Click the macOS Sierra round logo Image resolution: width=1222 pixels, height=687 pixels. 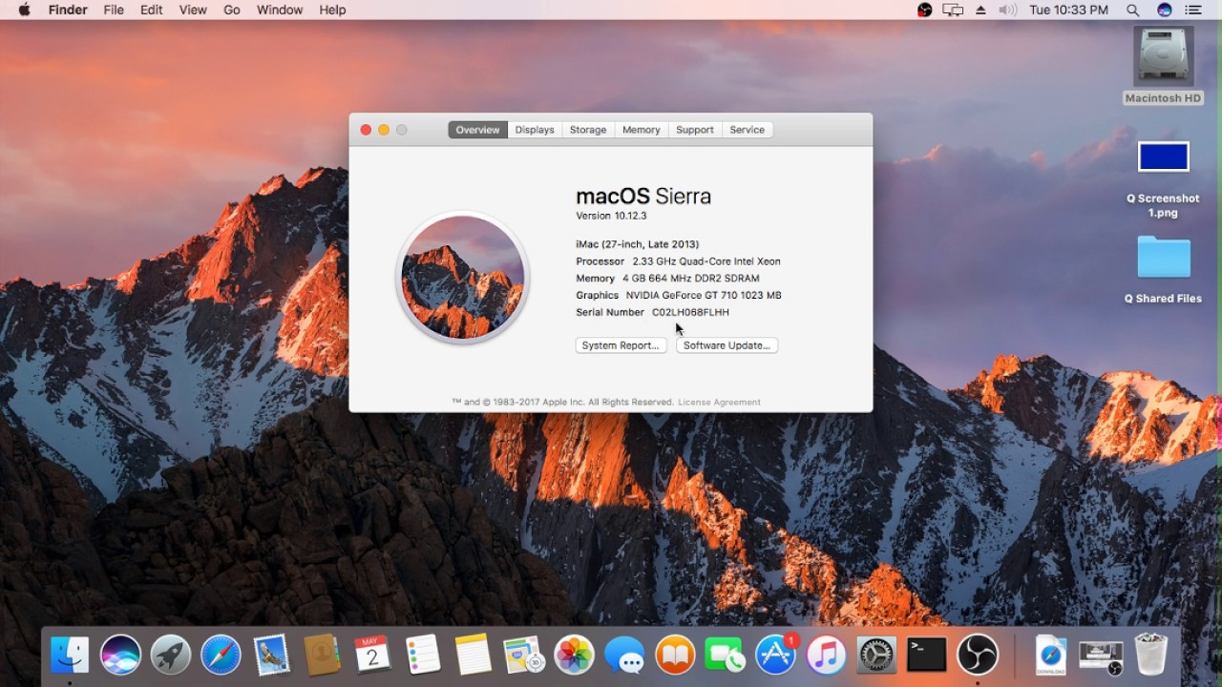pyautogui.click(x=463, y=277)
